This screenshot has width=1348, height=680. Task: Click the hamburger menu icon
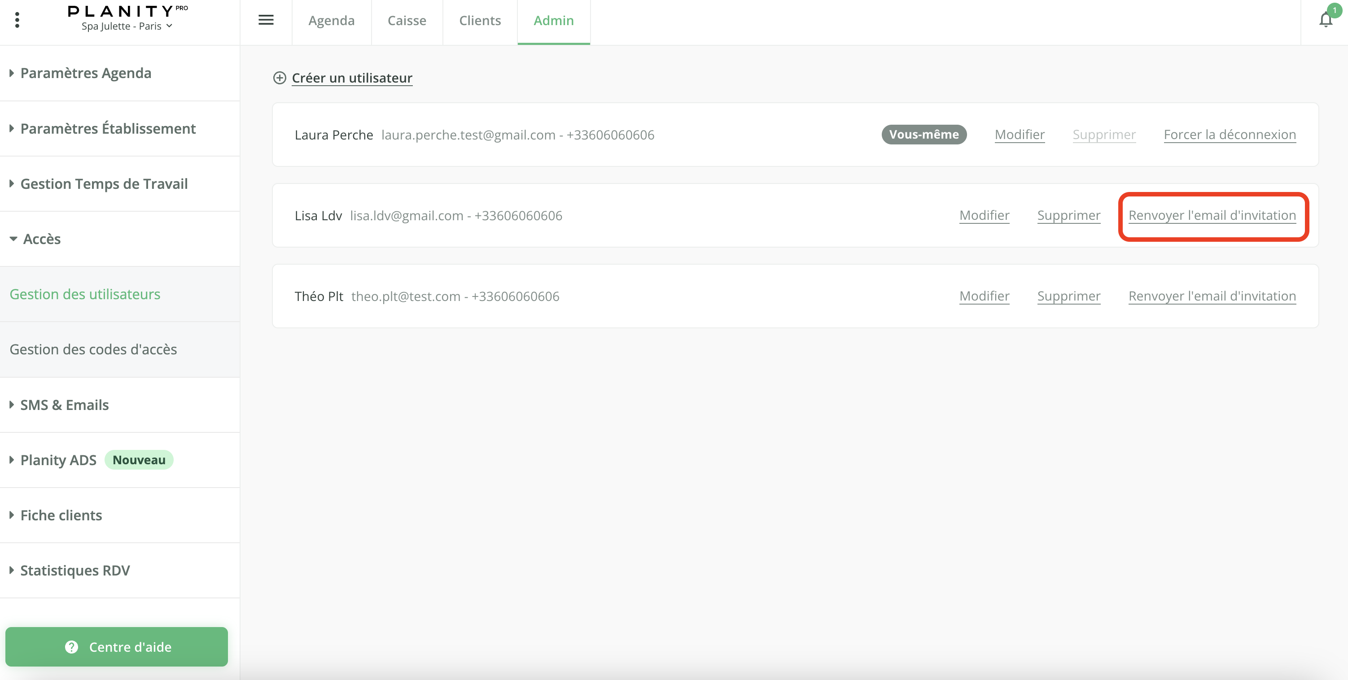[266, 20]
